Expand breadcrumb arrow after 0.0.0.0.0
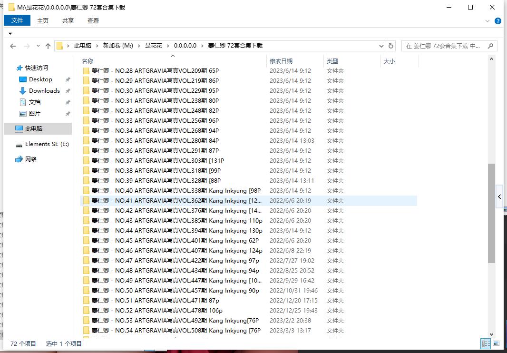 click(x=202, y=46)
